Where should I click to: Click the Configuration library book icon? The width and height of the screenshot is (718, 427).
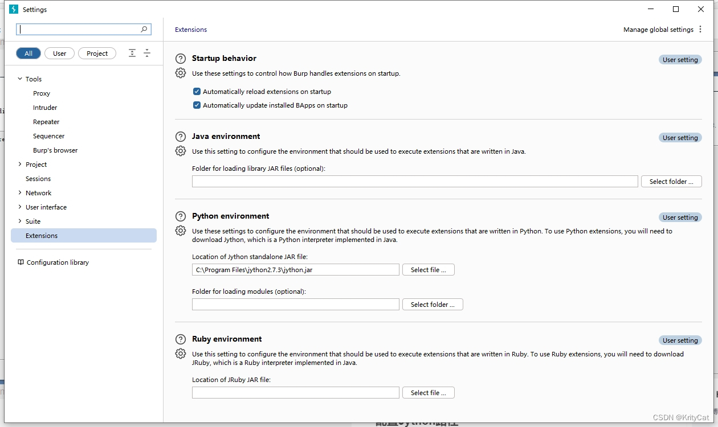21,262
